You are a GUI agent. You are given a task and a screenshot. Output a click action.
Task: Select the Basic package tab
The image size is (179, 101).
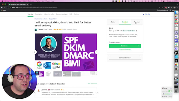pos(113,22)
